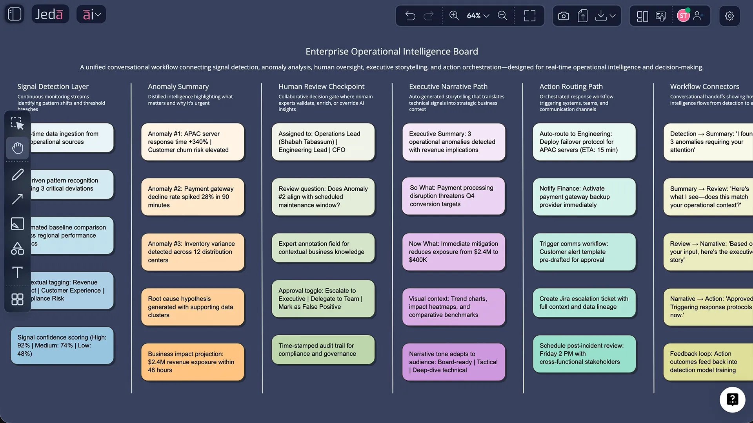
Task: Open the Shapes tool
Action: click(x=18, y=248)
